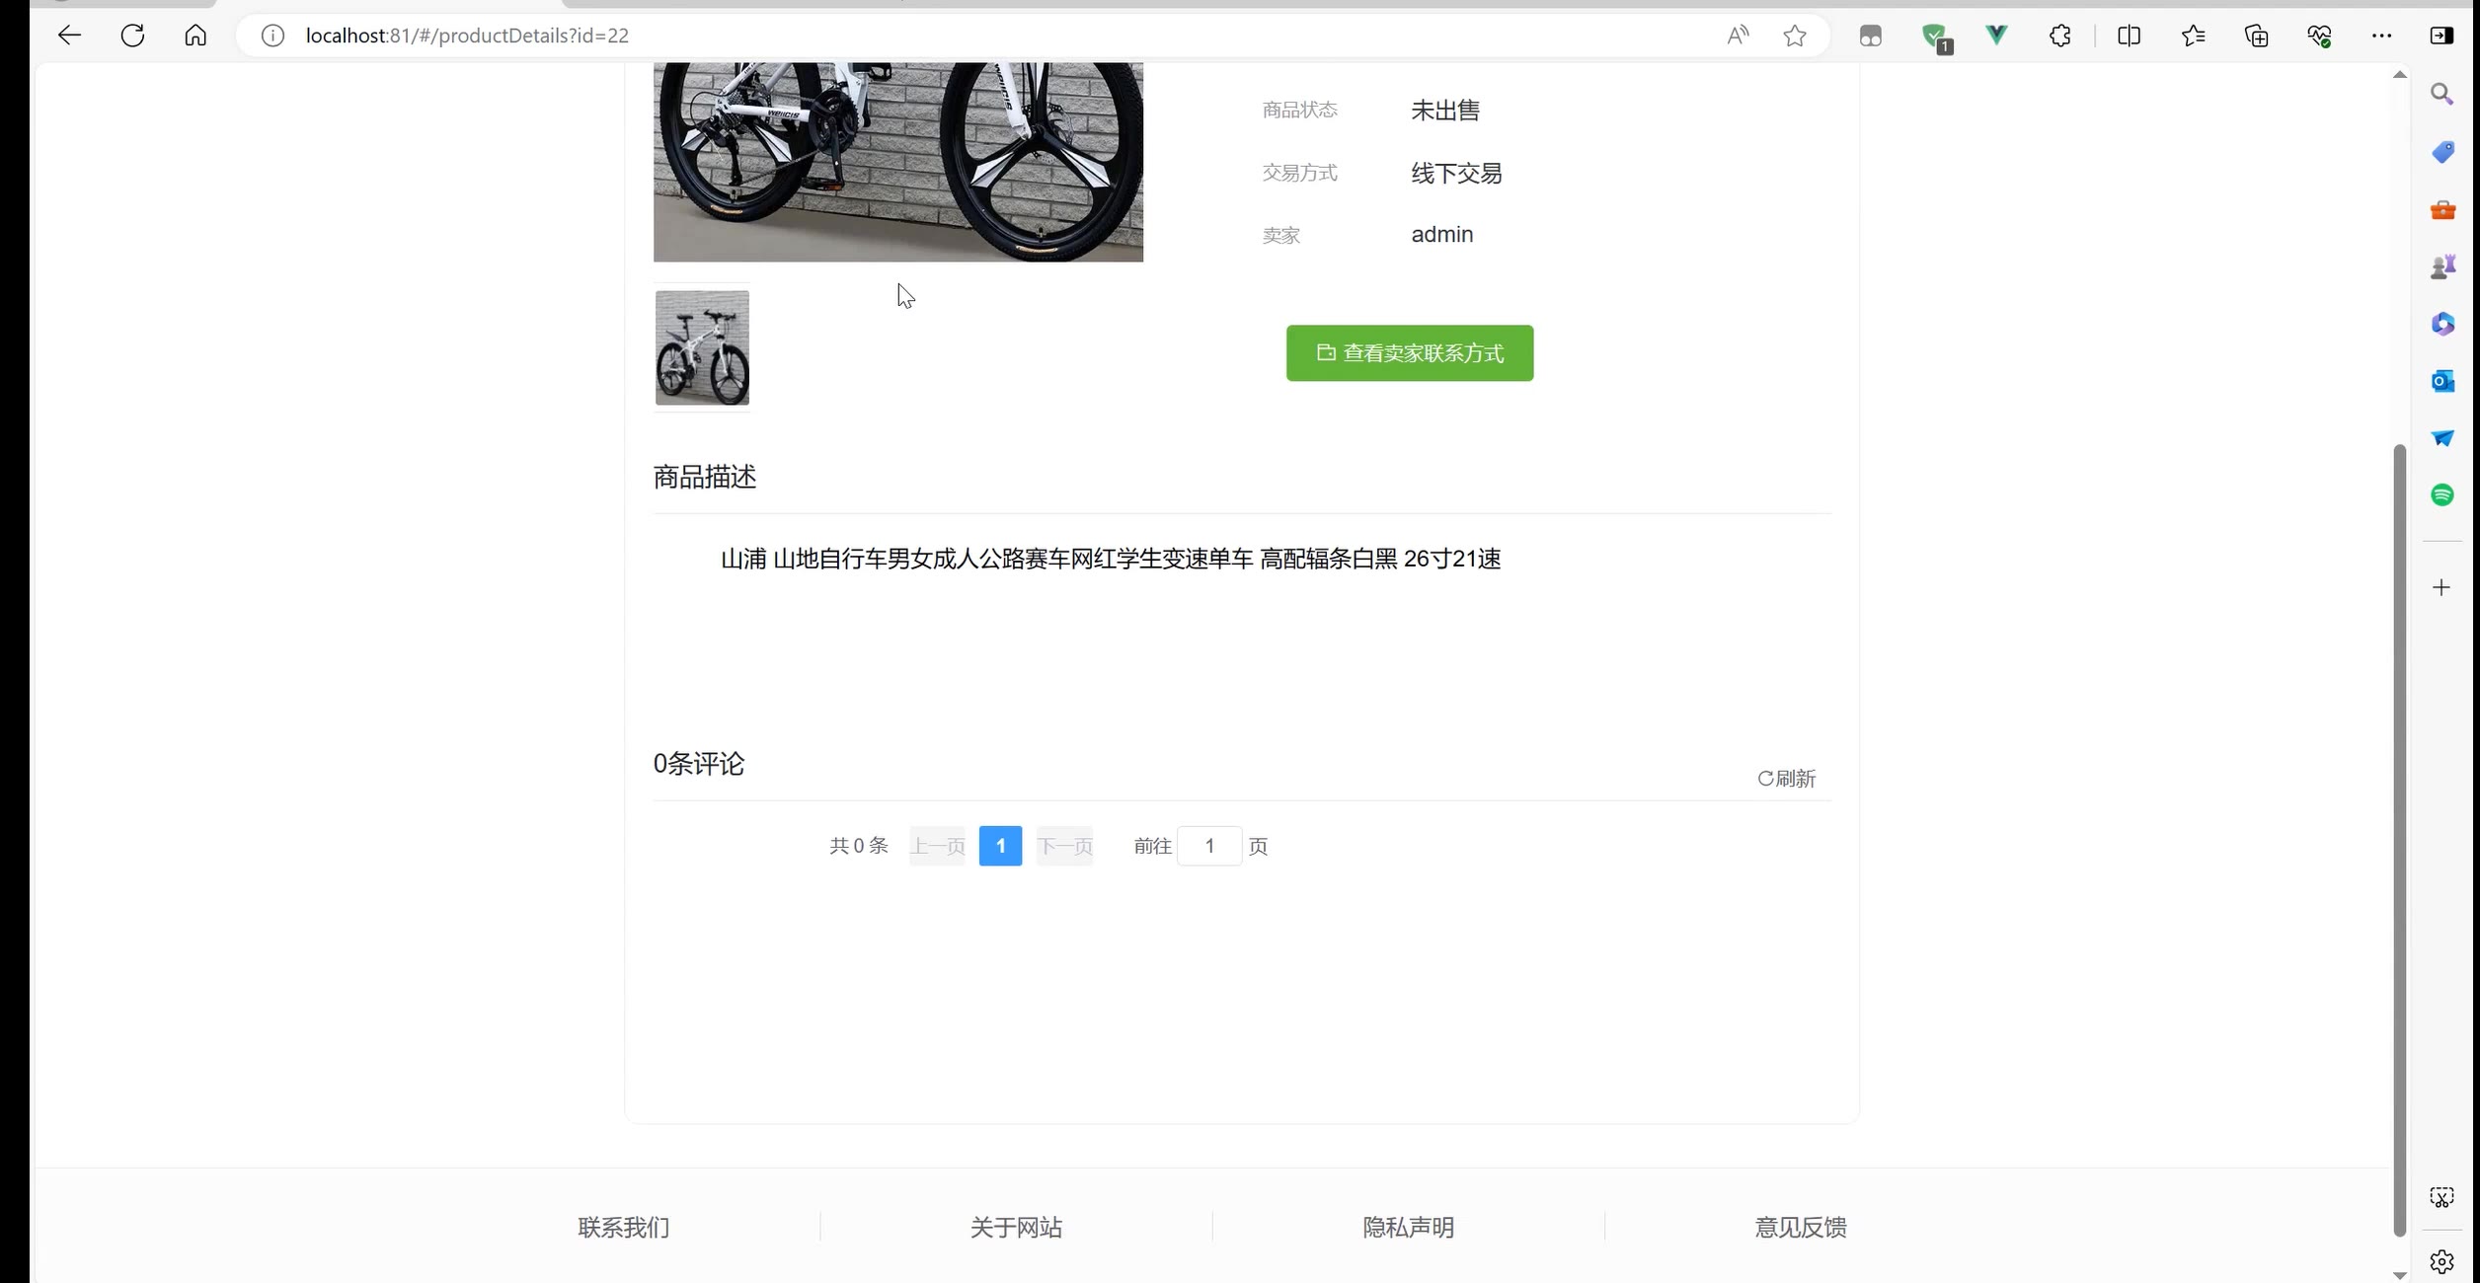Open the gray extension icon left of shield
The width and height of the screenshot is (2480, 1283).
(1870, 37)
